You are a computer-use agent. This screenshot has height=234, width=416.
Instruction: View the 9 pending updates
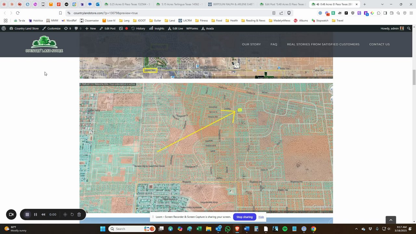68,29
